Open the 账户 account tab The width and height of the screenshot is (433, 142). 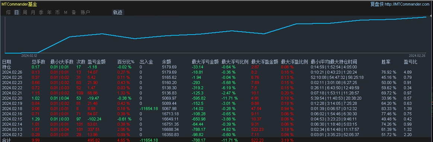(85, 12)
